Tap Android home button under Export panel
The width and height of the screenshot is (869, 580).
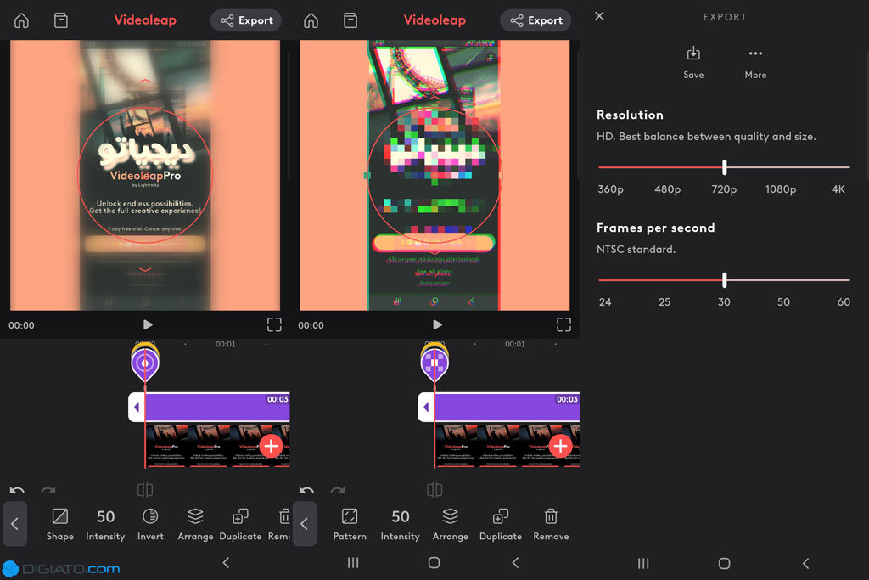[x=724, y=563]
